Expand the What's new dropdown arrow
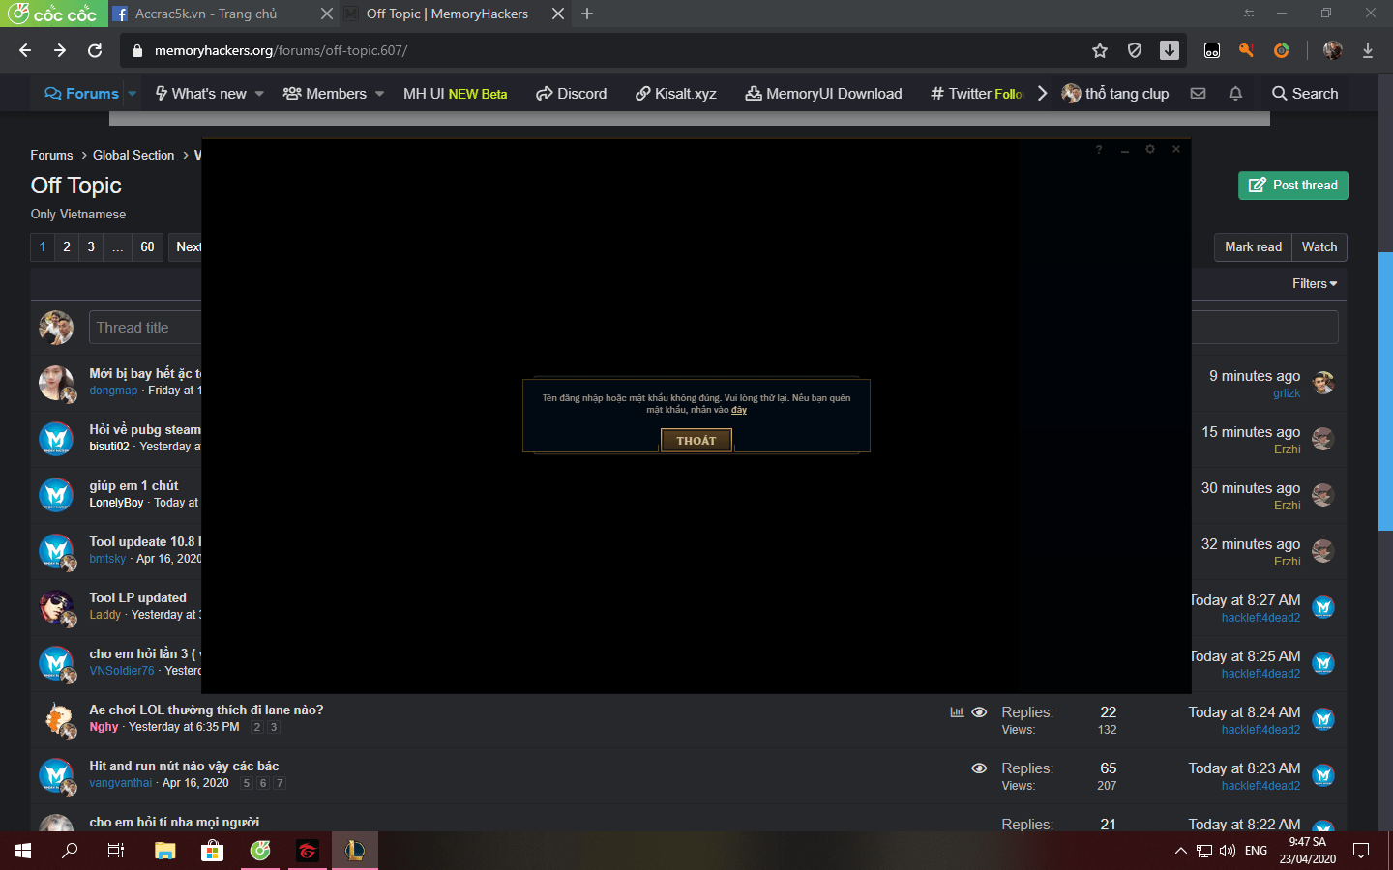The height and width of the screenshot is (870, 1393). 259,94
